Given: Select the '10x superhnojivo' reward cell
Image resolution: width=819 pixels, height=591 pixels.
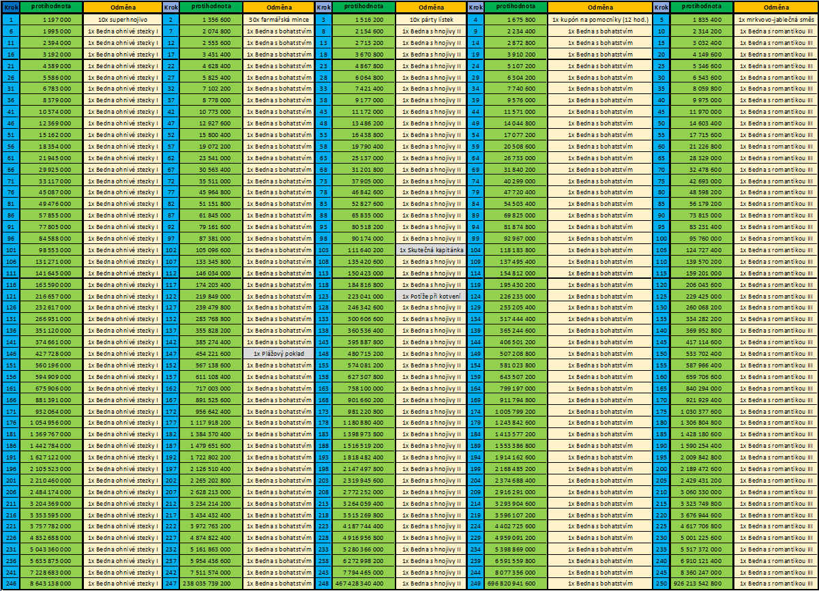Looking at the screenshot, I should [123, 20].
